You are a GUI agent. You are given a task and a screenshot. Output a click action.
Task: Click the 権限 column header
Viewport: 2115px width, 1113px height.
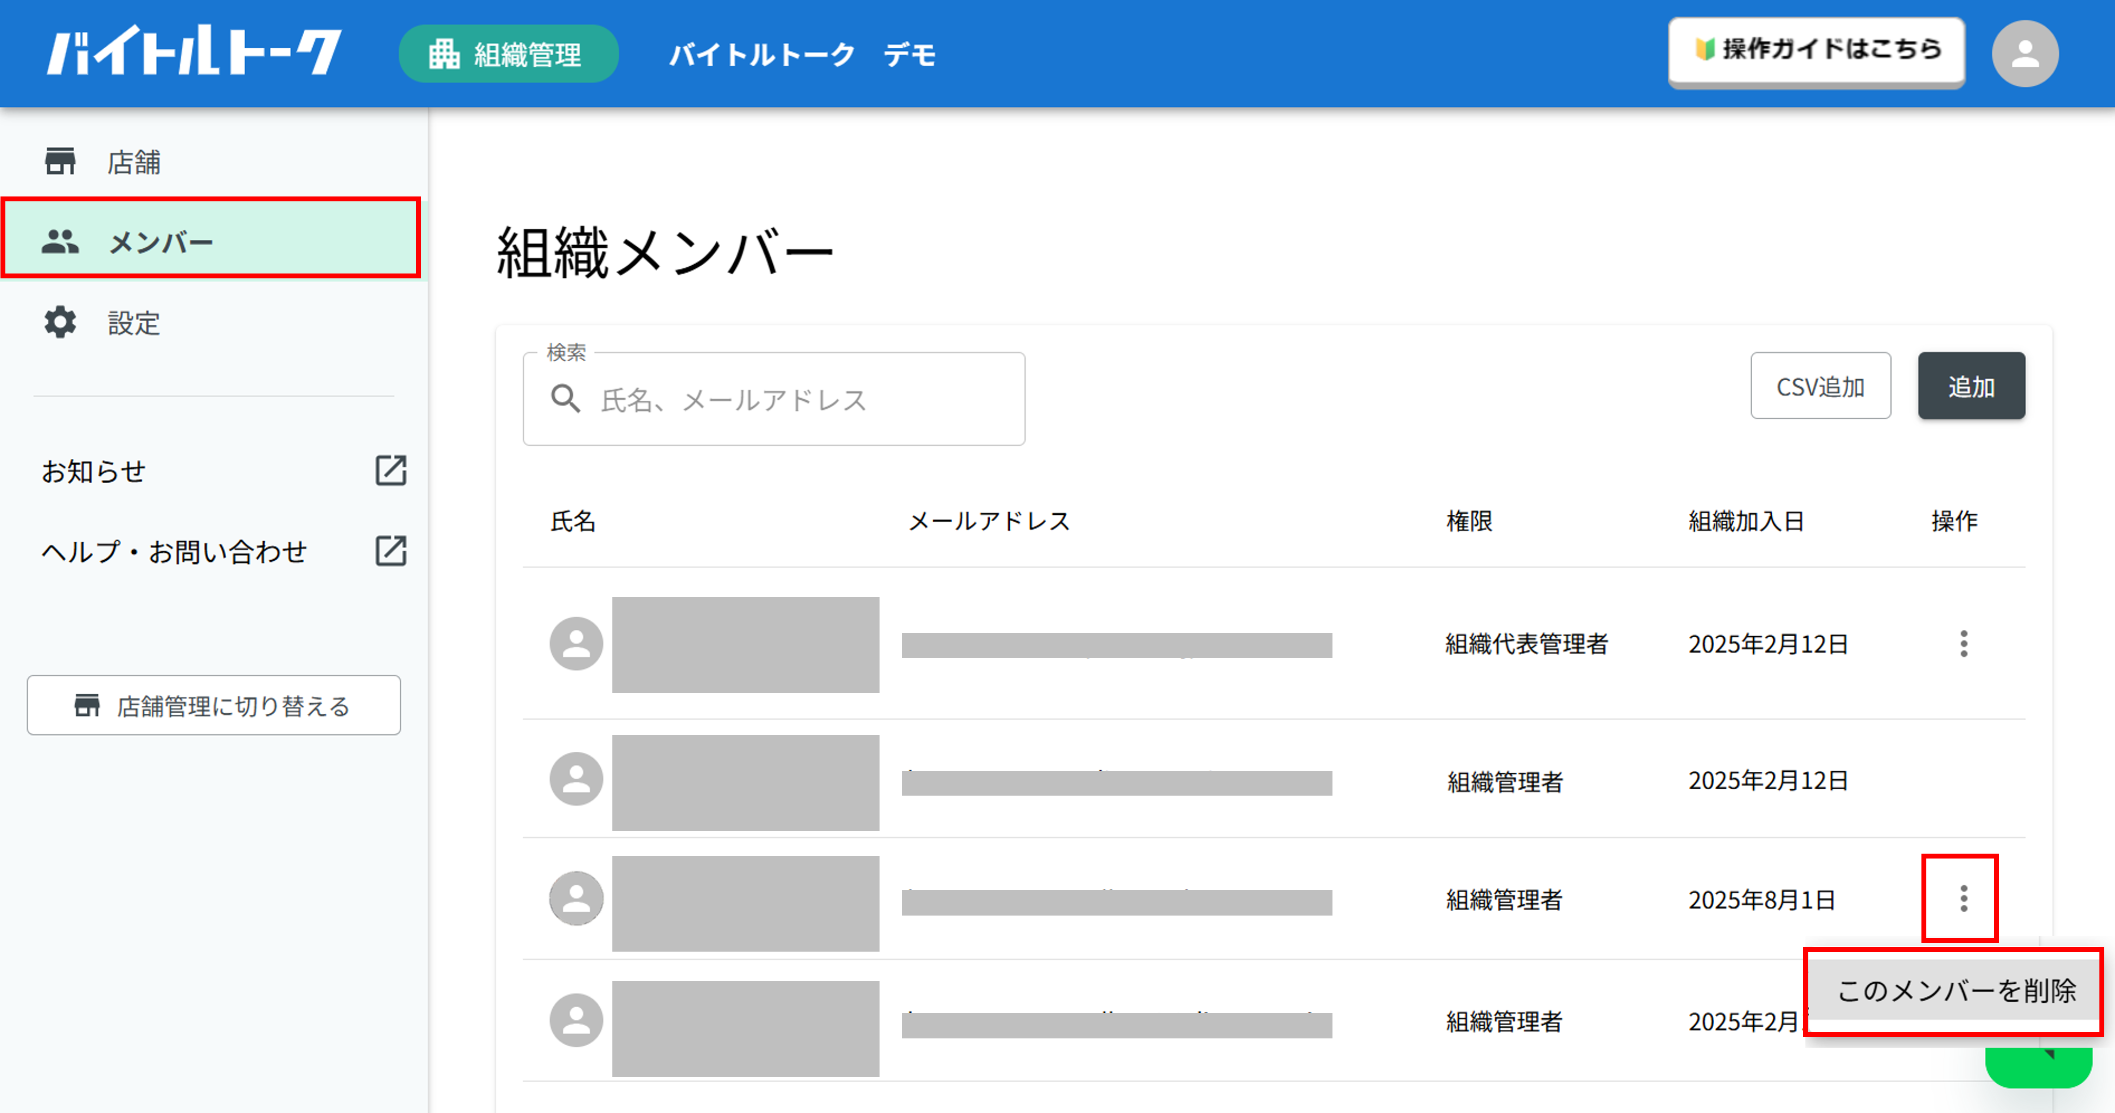[1469, 520]
